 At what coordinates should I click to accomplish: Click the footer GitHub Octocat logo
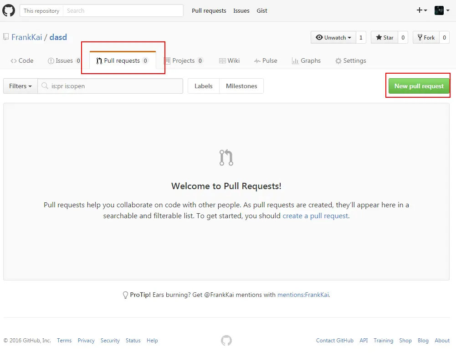tap(226, 341)
